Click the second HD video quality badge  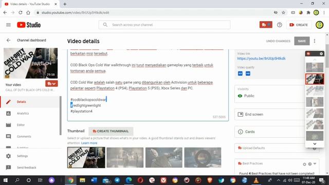[248, 73]
